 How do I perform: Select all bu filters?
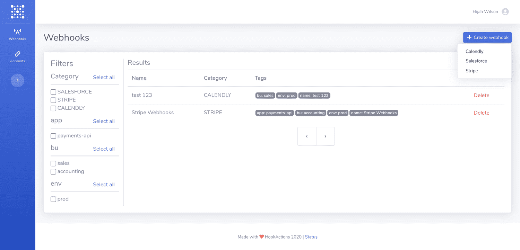click(x=104, y=149)
